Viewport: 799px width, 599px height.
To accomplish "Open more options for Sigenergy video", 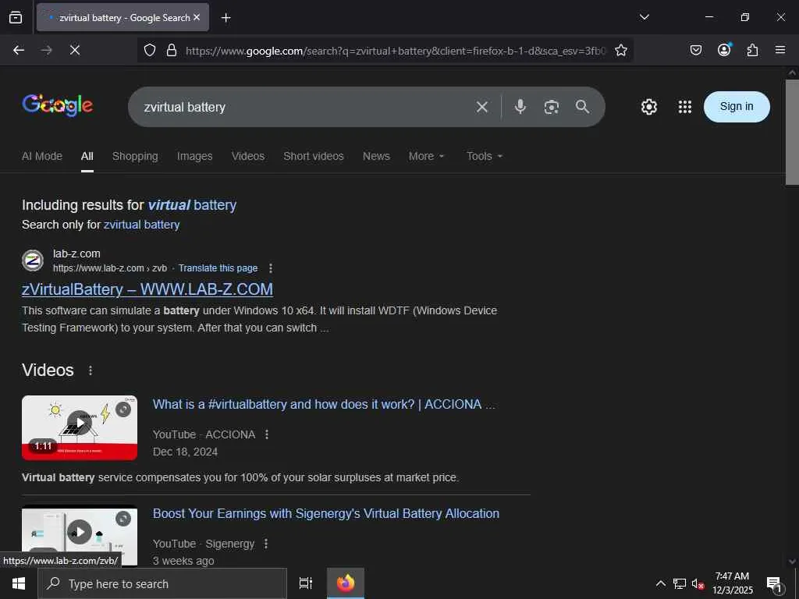I will pos(266,544).
